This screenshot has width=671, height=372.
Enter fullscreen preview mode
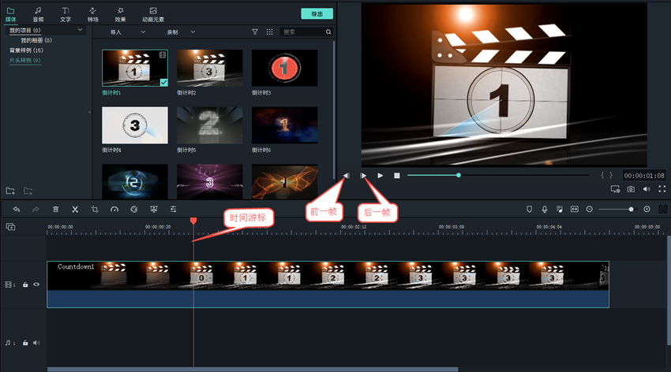[x=662, y=189]
